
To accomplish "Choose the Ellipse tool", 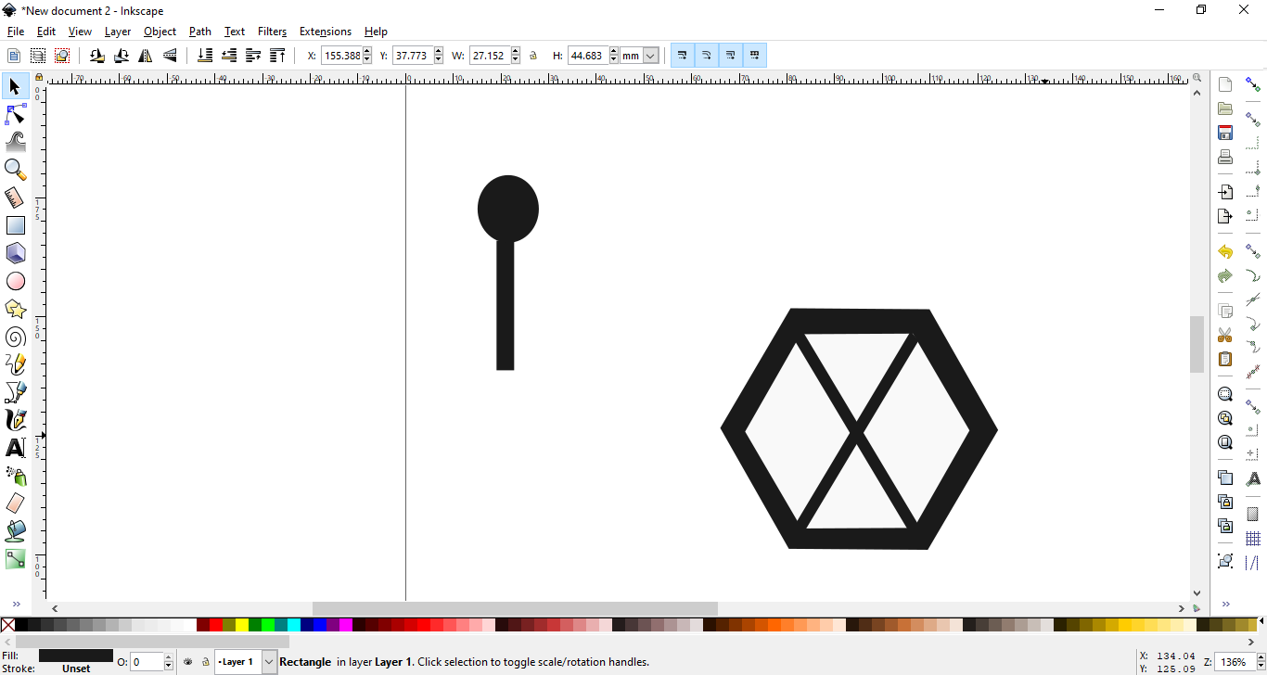I will [15, 281].
